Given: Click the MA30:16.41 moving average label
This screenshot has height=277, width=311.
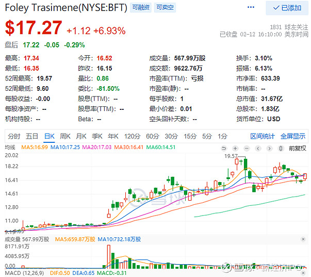Looking at the screenshot, I should (x=129, y=147).
